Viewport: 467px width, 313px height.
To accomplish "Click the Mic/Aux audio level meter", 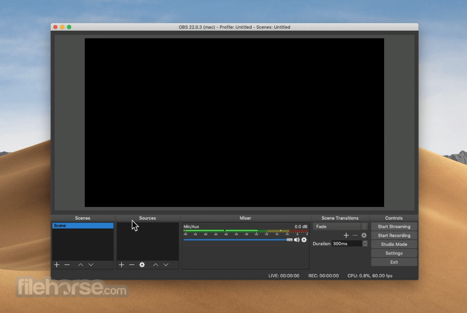I will coord(246,231).
